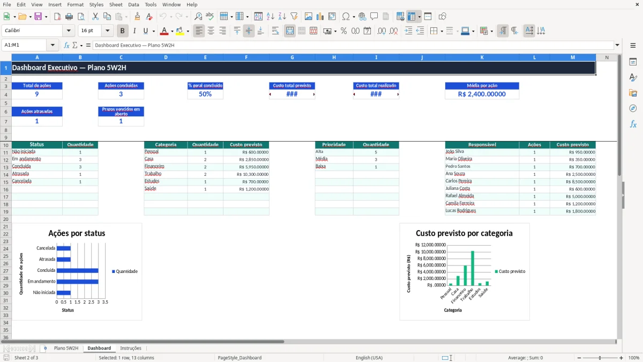Click the Clear Direct Formatting icon
This screenshot has width=643, height=362.
[149, 17]
